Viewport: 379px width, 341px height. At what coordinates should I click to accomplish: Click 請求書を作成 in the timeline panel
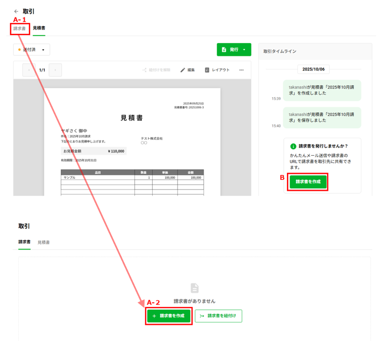[x=308, y=181]
